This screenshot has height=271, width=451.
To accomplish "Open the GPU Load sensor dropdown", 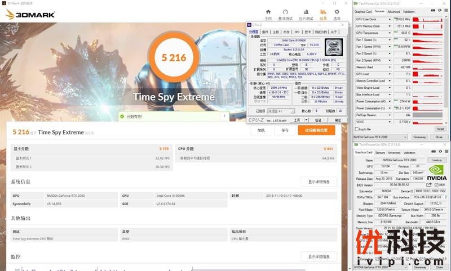I will (390, 74).
